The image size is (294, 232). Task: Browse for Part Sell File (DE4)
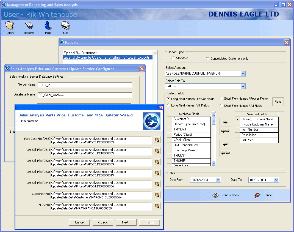click(157, 184)
